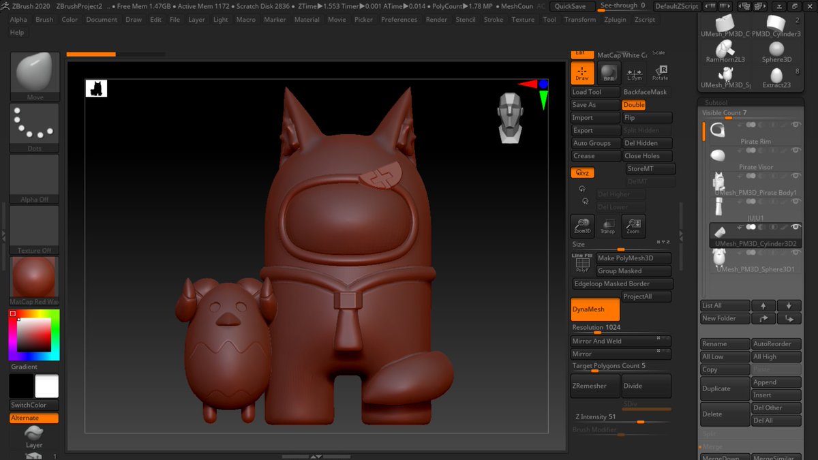818x460 pixels.
Task: Toggle the L.Sym local symmetry icon
Action: point(634,73)
